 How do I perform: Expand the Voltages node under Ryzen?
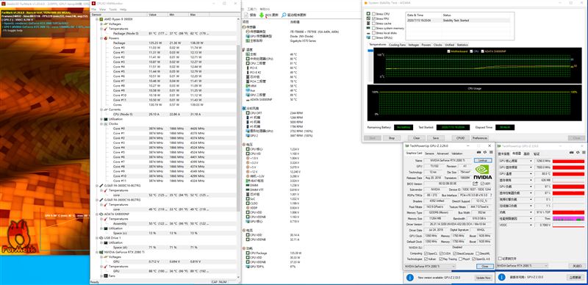click(x=101, y=24)
